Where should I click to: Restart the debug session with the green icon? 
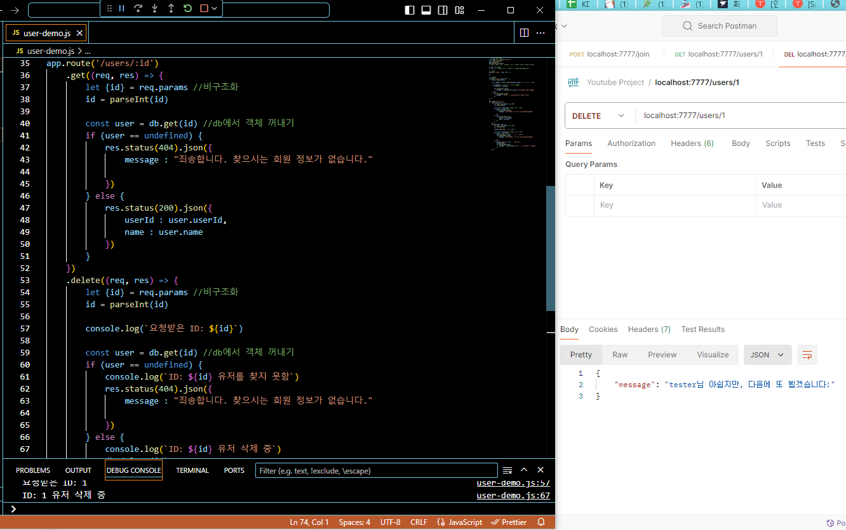187,8
